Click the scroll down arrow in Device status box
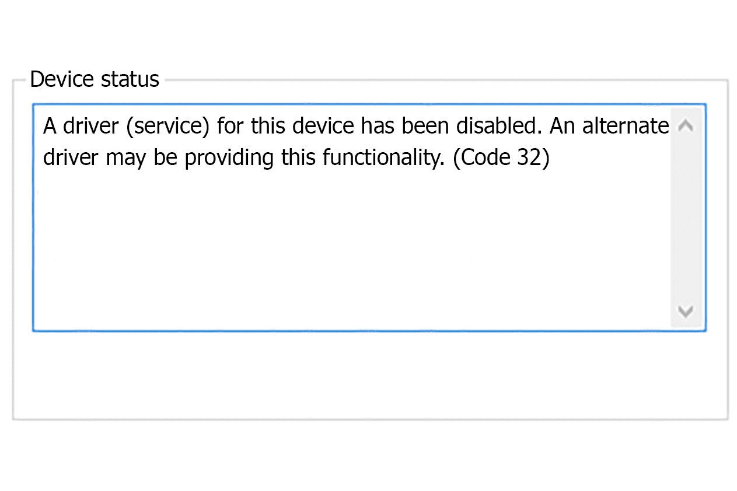Image resolution: width=737 pixels, height=491 pixels. (686, 311)
